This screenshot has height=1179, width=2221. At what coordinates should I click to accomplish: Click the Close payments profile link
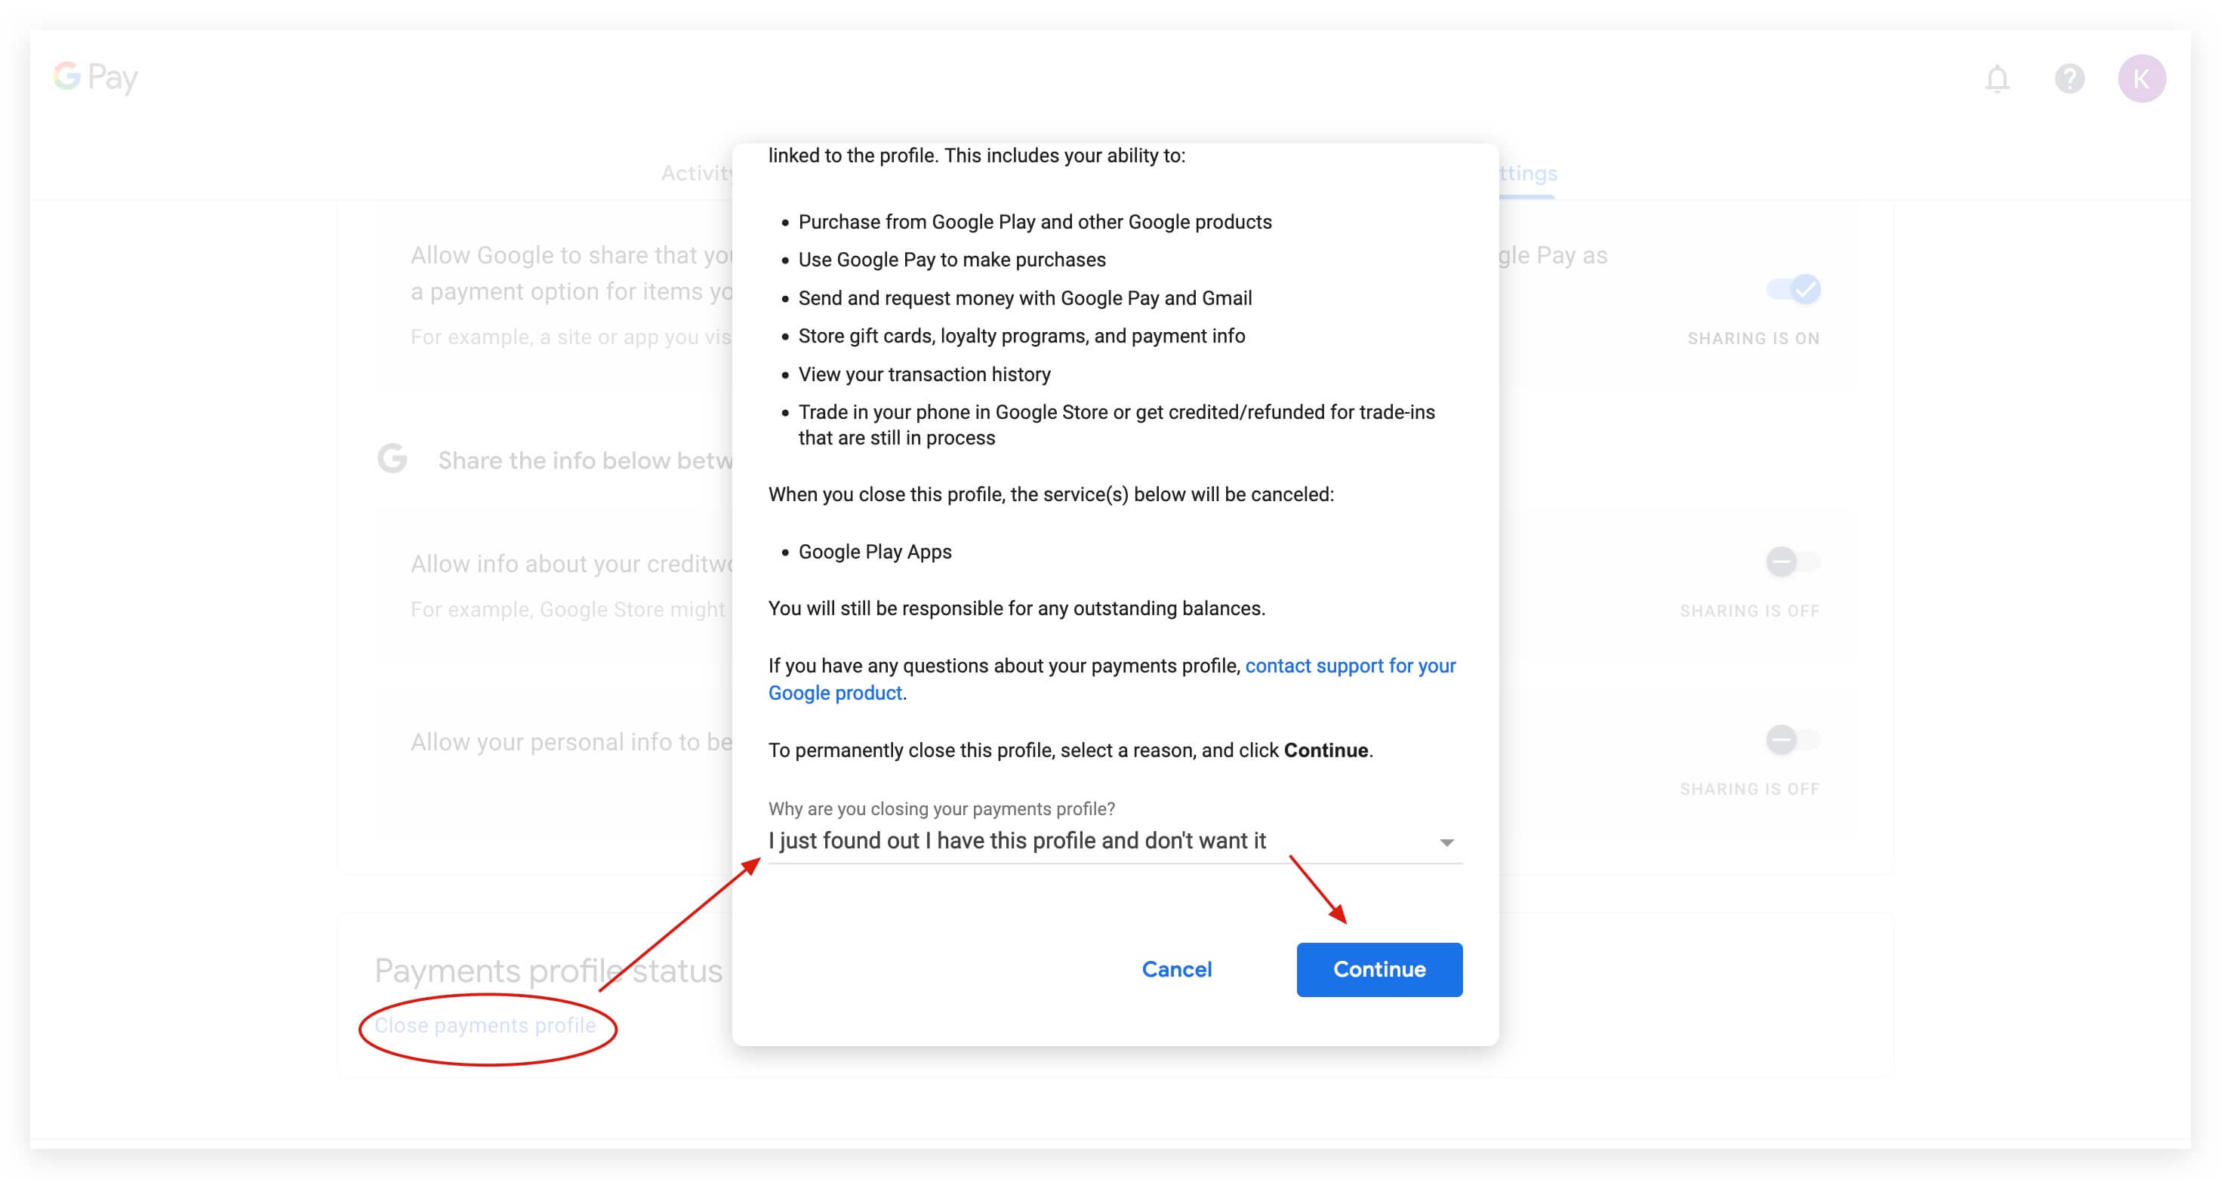pos(485,1026)
